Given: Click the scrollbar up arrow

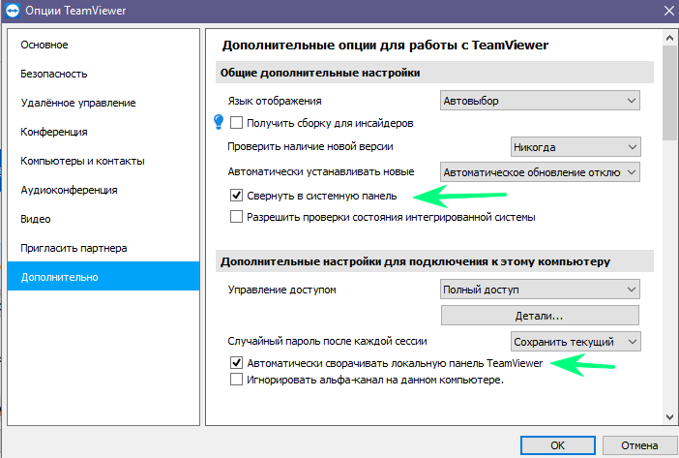Looking at the screenshot, I should tap(669, 38).
